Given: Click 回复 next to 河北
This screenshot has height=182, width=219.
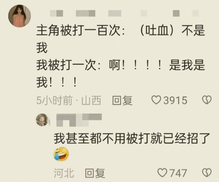Looking at the screenshot, I should pos(95,173).
